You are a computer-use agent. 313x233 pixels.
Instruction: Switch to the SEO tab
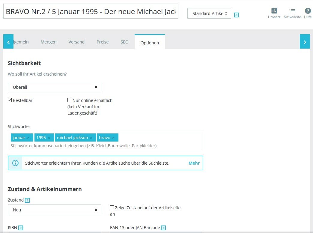(124, 42)
